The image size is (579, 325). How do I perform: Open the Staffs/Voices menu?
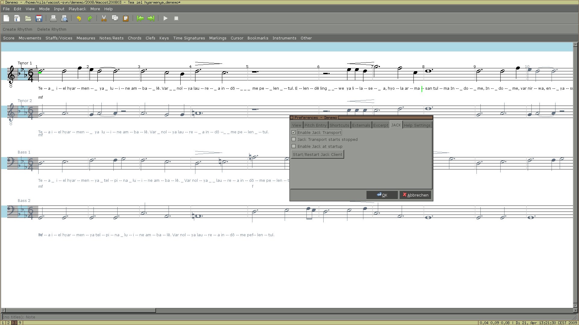(59, 38)
